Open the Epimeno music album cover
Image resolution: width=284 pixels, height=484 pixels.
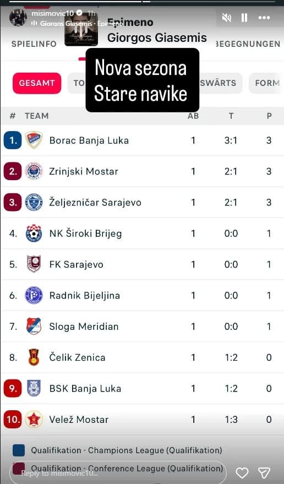click(x=81, y=30)
